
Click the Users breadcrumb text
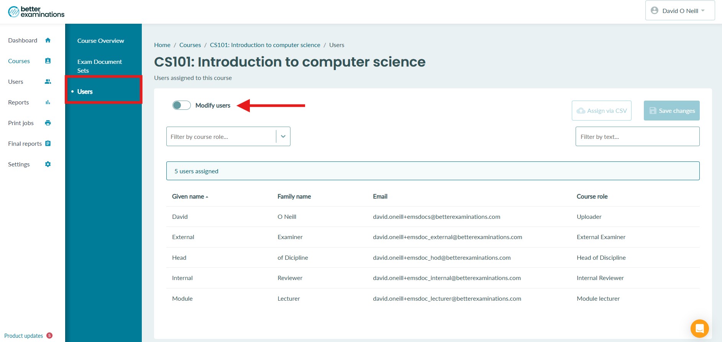pyautogui.click(x=336, y=45)
